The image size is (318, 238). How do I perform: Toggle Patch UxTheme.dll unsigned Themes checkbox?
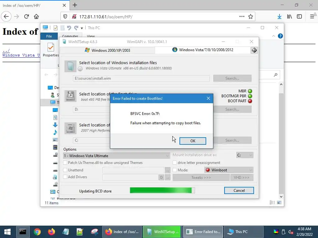(x=65, y=162)
